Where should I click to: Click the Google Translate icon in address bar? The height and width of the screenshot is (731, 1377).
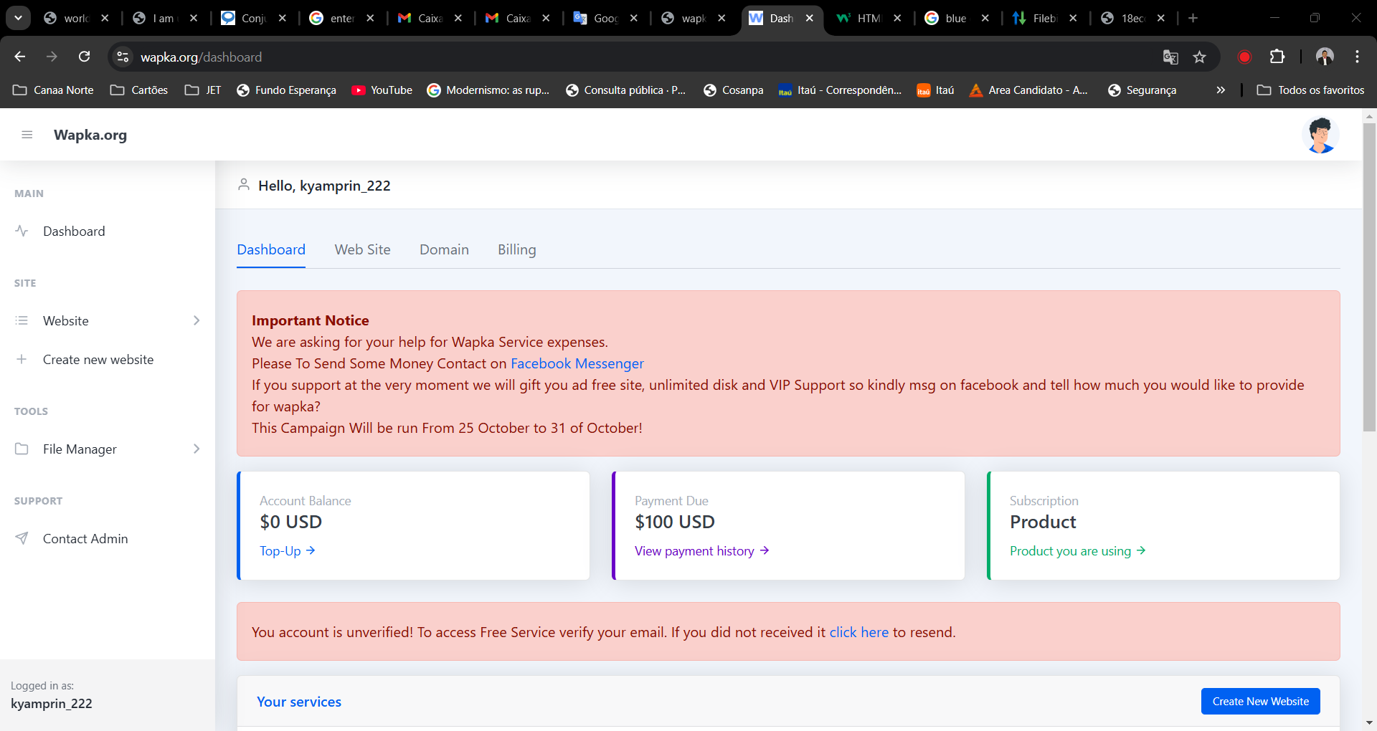1170,57
